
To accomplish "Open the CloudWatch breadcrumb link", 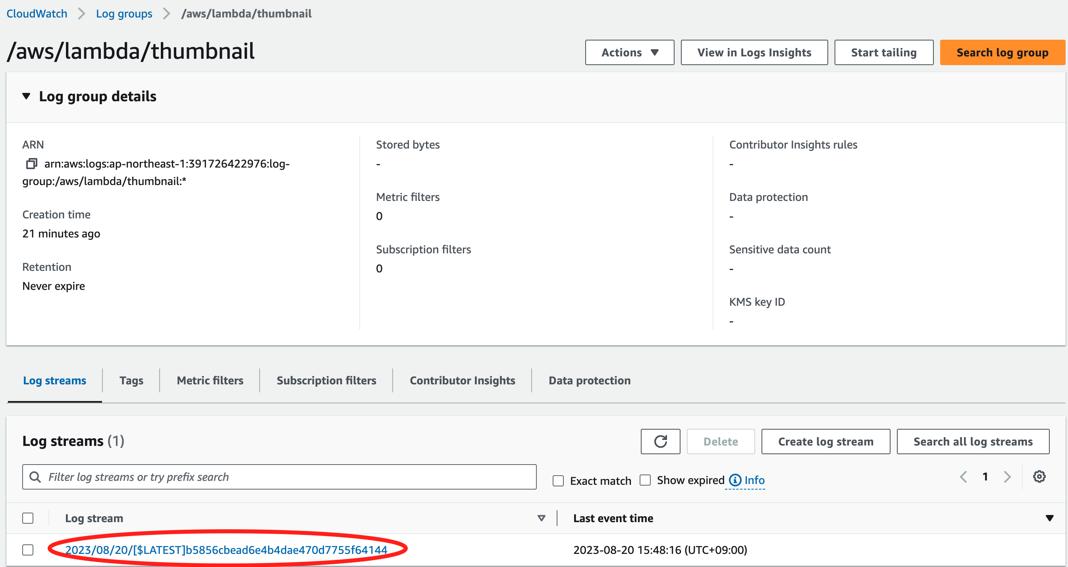I will click(37, 13).
